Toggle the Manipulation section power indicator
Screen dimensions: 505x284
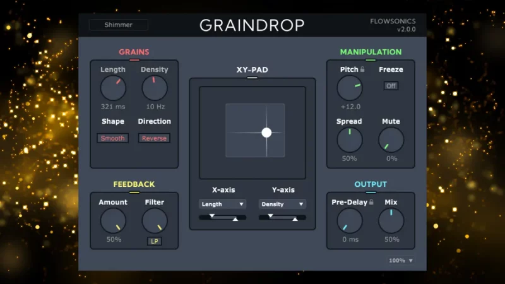click(x=371, y=60)
